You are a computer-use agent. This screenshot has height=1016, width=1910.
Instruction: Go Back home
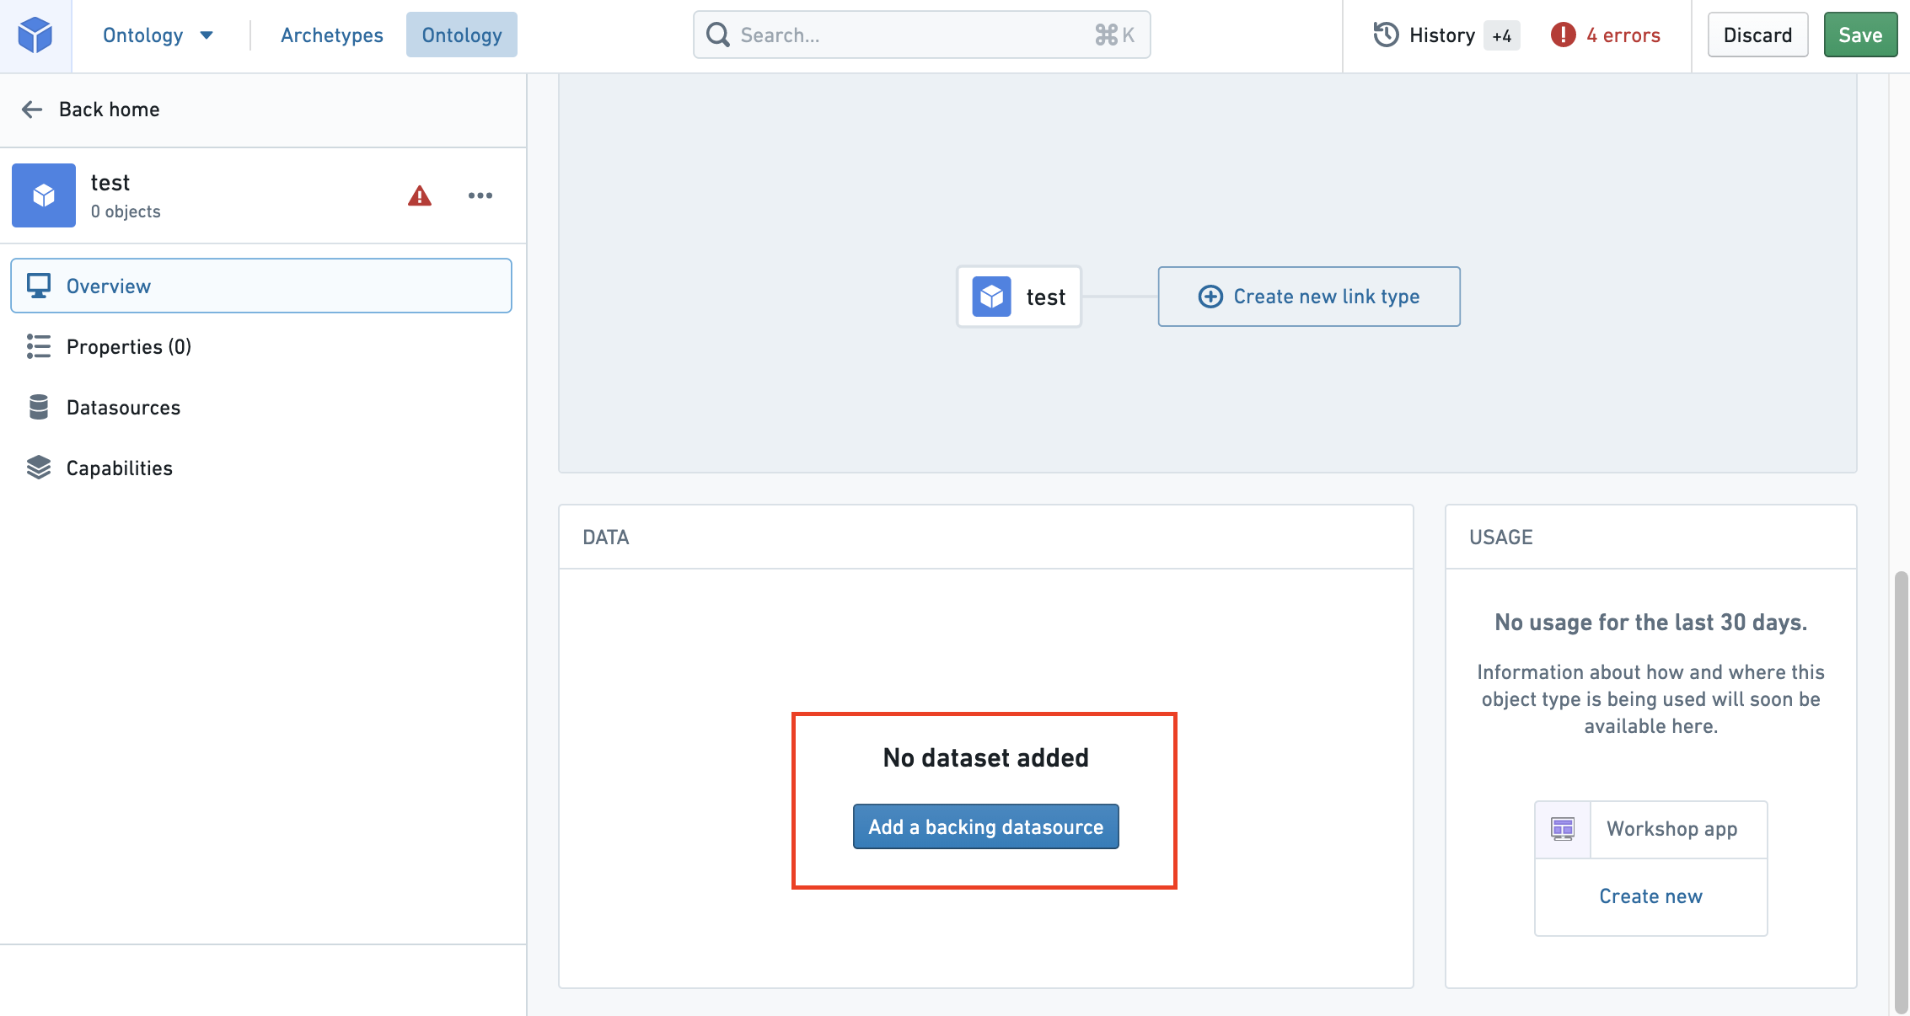(91, 110)
